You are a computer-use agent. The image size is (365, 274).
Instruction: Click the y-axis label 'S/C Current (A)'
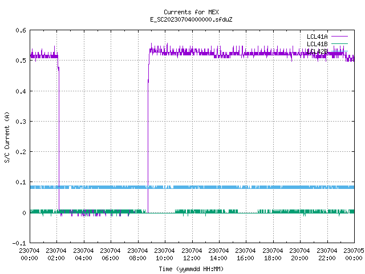tap(7, 137)
